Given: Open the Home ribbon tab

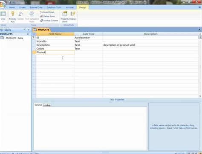Looking at the screenshot, I should pos(12,7).
